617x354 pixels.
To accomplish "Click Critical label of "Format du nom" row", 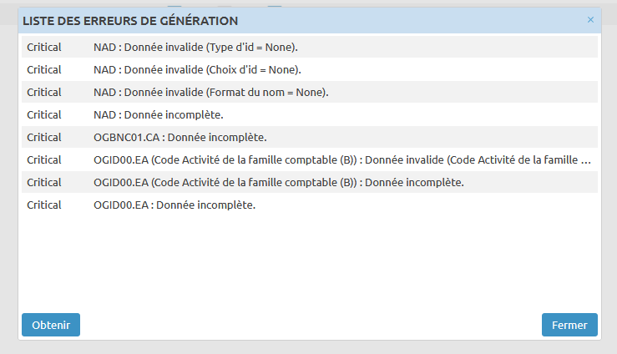I will (44, 92).
